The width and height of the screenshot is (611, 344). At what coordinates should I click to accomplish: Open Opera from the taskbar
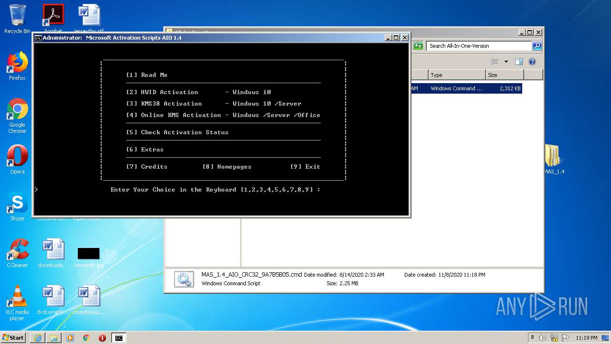[102, 338]
